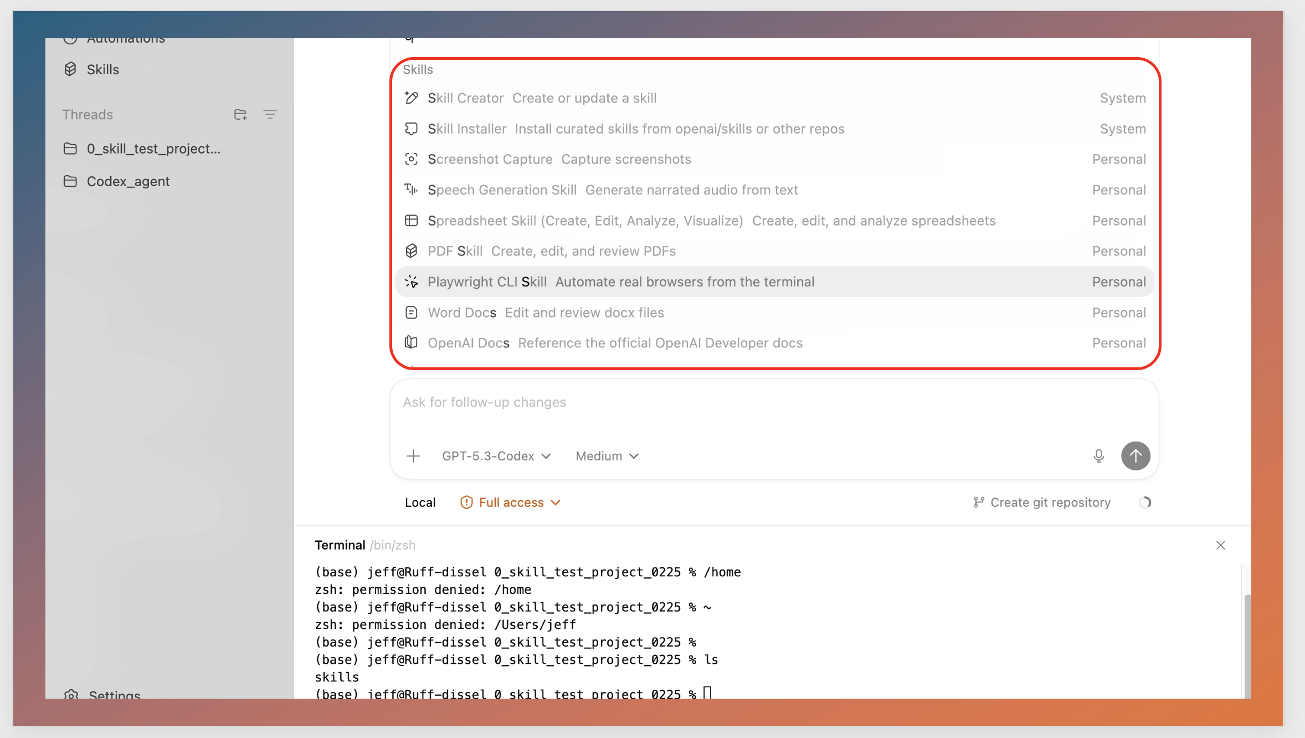Close the Terminal panel
The image size is (1305, 738).
pos(1220,545)
